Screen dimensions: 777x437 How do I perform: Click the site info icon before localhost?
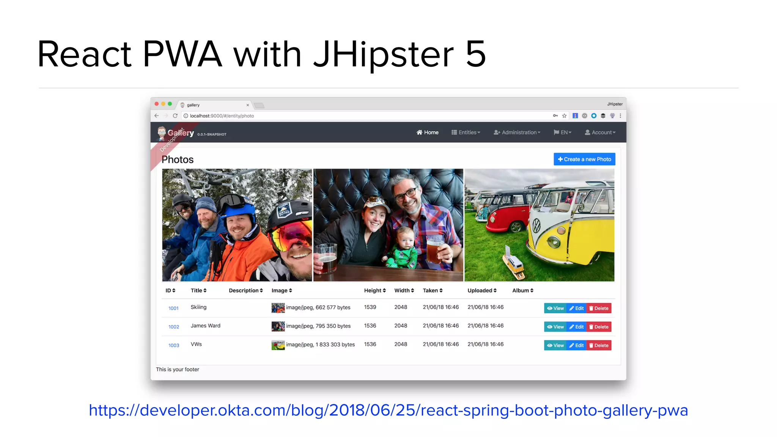(186, 116)
